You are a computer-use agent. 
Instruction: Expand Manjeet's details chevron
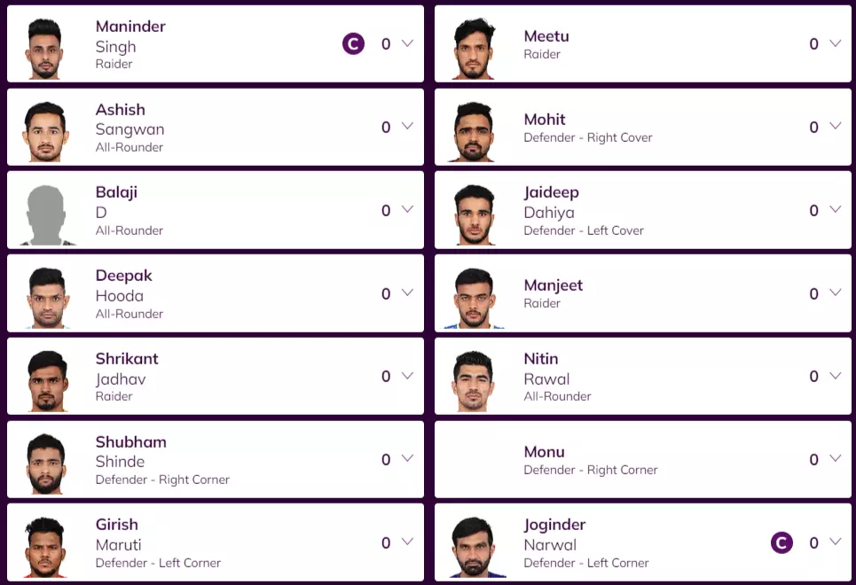coord(835,292)
